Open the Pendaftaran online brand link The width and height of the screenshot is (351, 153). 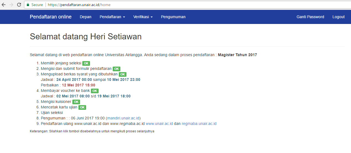coord(51,17)
